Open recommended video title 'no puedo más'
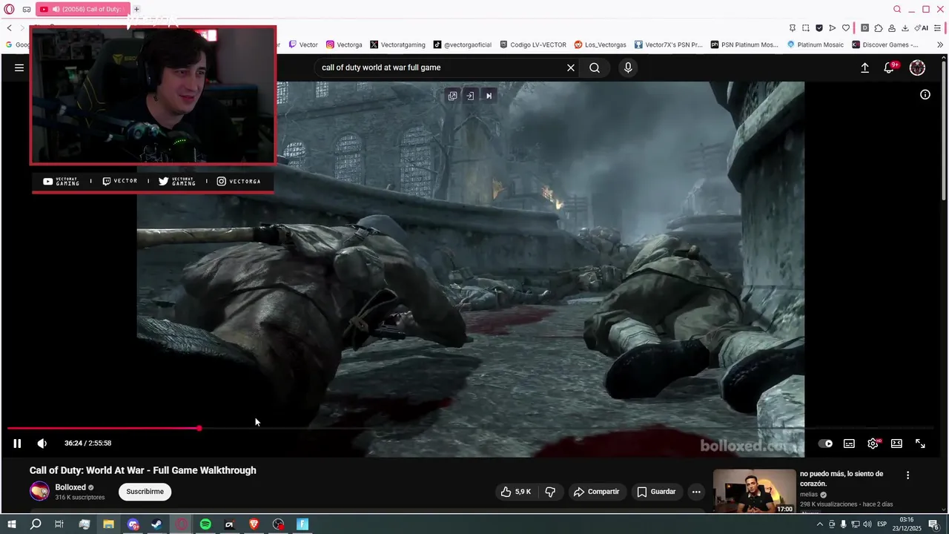949x534 pixels. point(841,478)
